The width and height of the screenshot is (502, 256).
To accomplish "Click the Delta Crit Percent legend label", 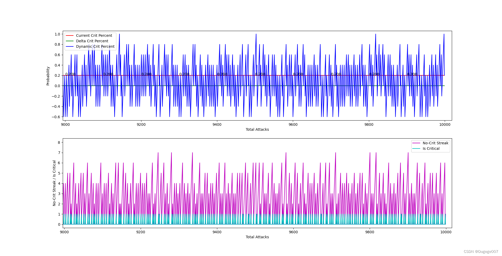I will coord(92,41).
